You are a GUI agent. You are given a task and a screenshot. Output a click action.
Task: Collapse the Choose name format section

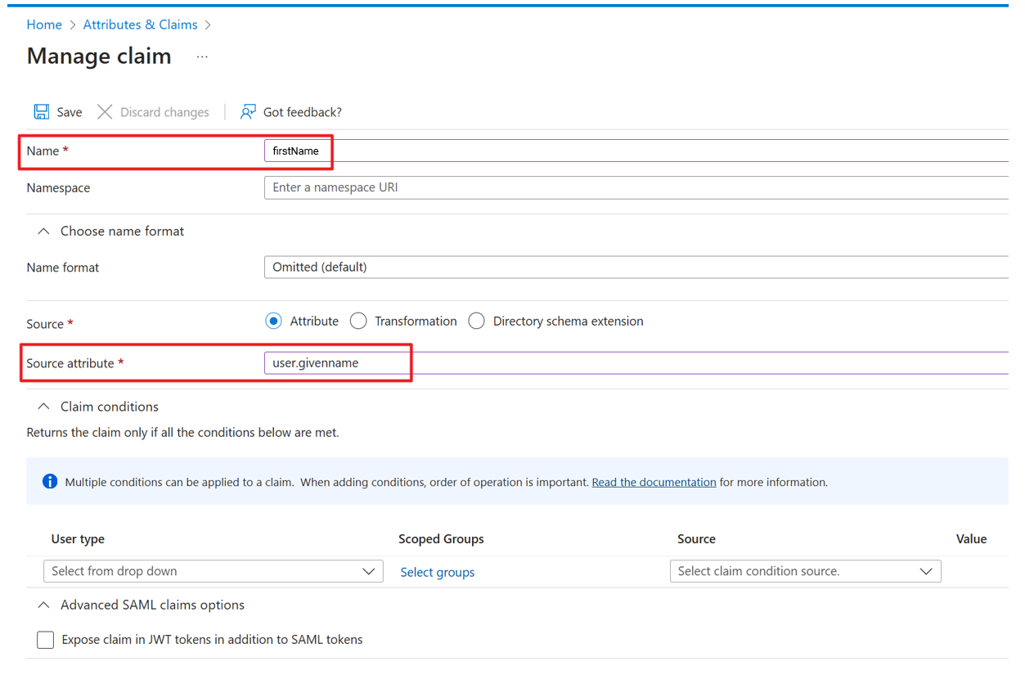44,232
